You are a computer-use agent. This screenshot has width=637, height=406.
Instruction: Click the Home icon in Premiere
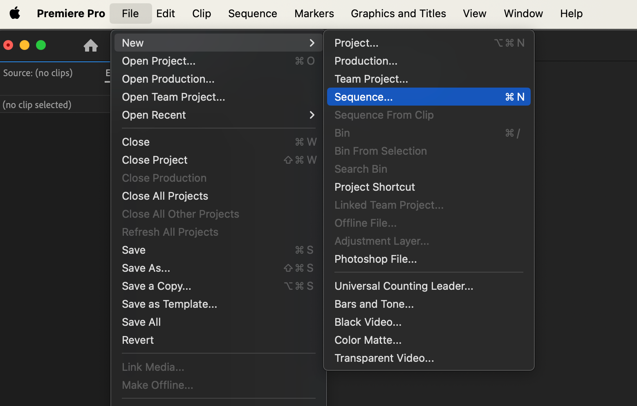pyautogui.click(x=91, y=45)
